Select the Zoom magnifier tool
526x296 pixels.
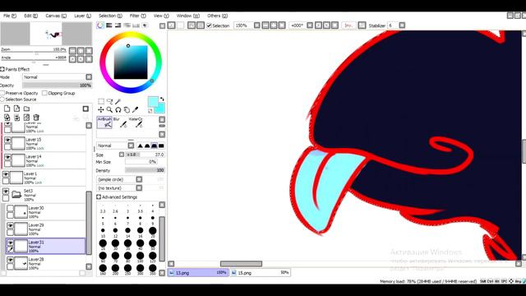pyautogui.click(x=109, y=109)
